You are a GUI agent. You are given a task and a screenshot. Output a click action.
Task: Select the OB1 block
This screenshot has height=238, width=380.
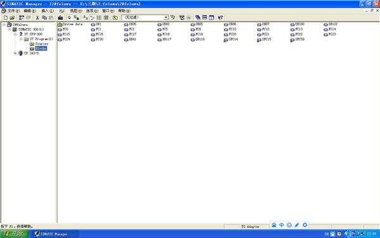(x=96, y=24)
